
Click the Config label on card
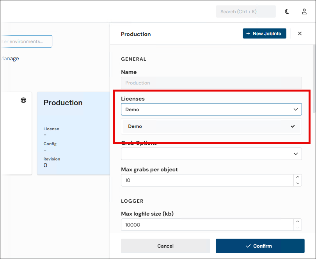tap(50, 144)
